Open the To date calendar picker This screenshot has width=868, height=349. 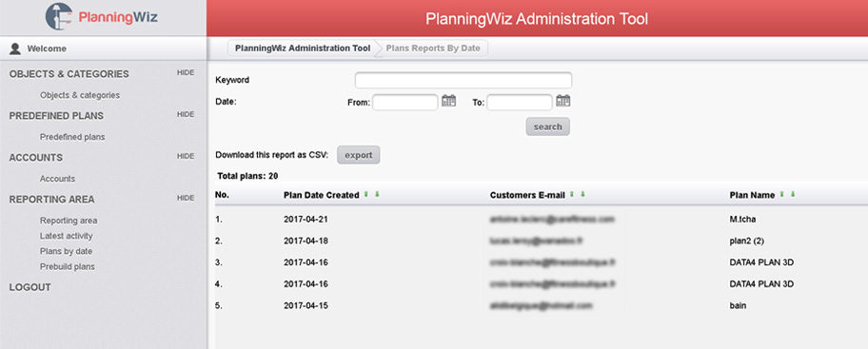(563, 101)
